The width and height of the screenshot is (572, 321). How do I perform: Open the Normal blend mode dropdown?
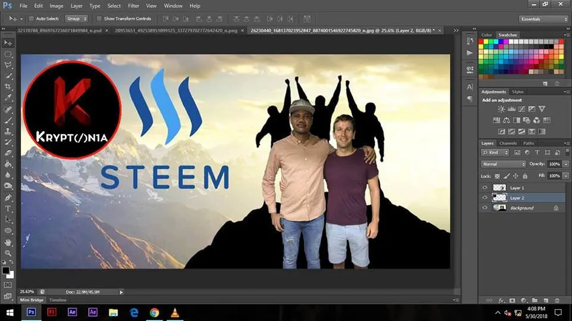pyautogui.click(x=503, y=164)
